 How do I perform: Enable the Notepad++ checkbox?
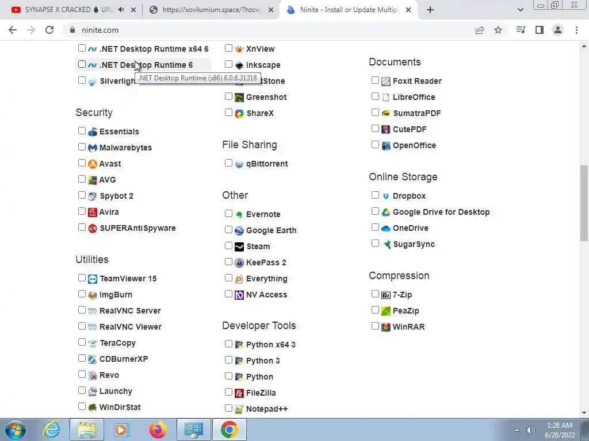[228, 408]
